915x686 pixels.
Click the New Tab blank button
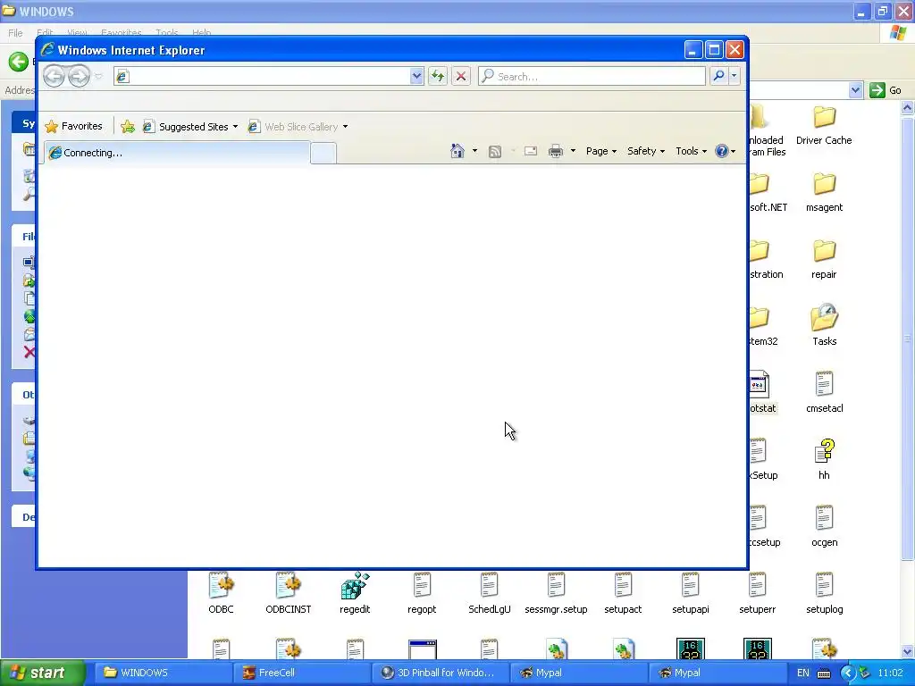[x=323, y=153]
